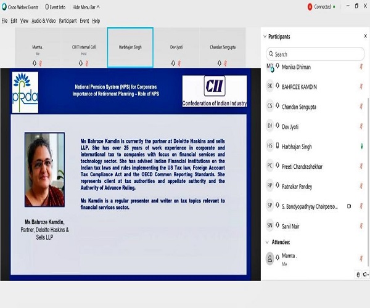
Task: Select Mamta video thumbnail
Action: pyautogui.click(x=38, y=47)
